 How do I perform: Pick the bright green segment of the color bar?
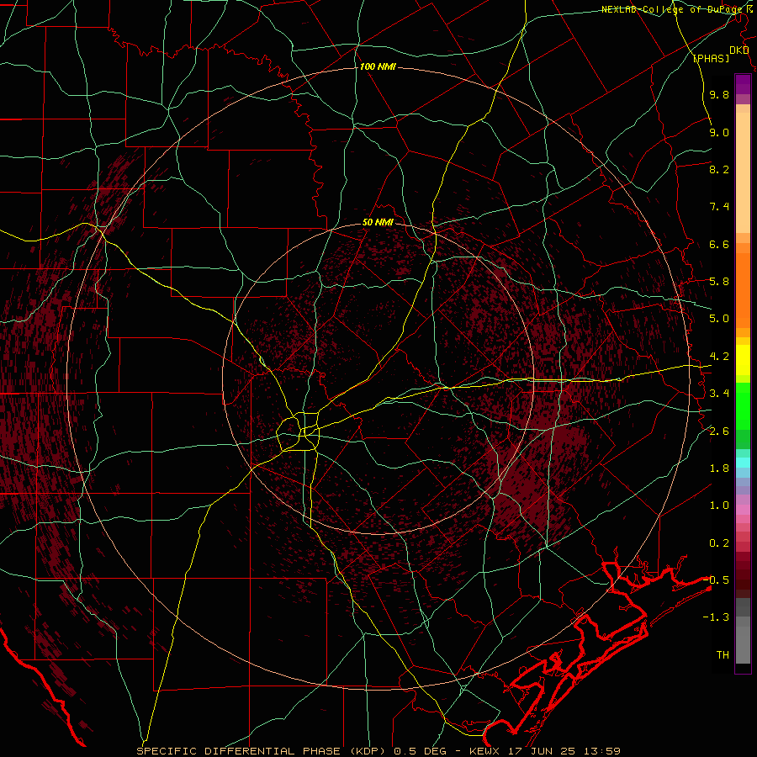coord(743,406)
